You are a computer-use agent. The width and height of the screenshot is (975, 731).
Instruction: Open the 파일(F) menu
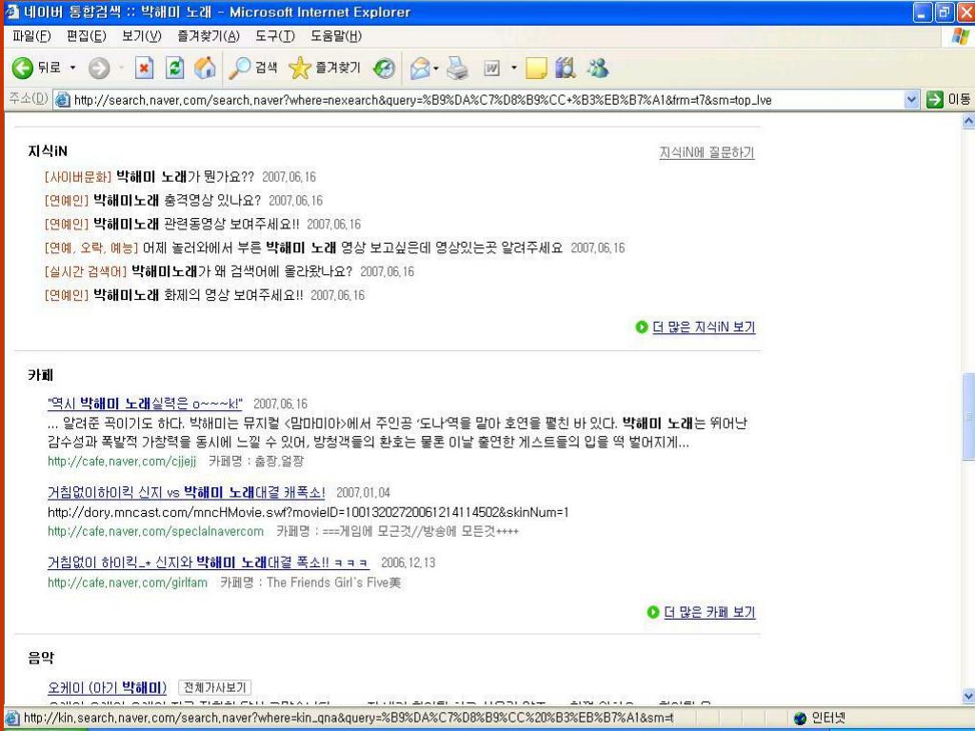(x=31, y=36)
